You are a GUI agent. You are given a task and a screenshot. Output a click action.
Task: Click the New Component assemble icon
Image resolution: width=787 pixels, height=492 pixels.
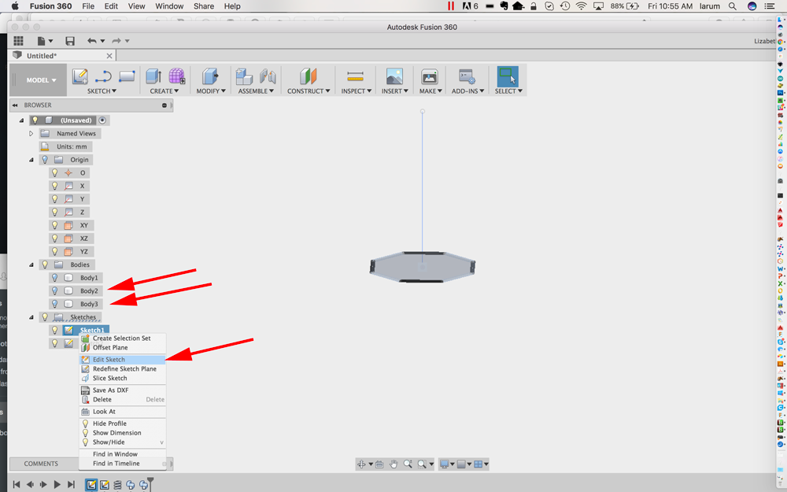click(244, 76)
